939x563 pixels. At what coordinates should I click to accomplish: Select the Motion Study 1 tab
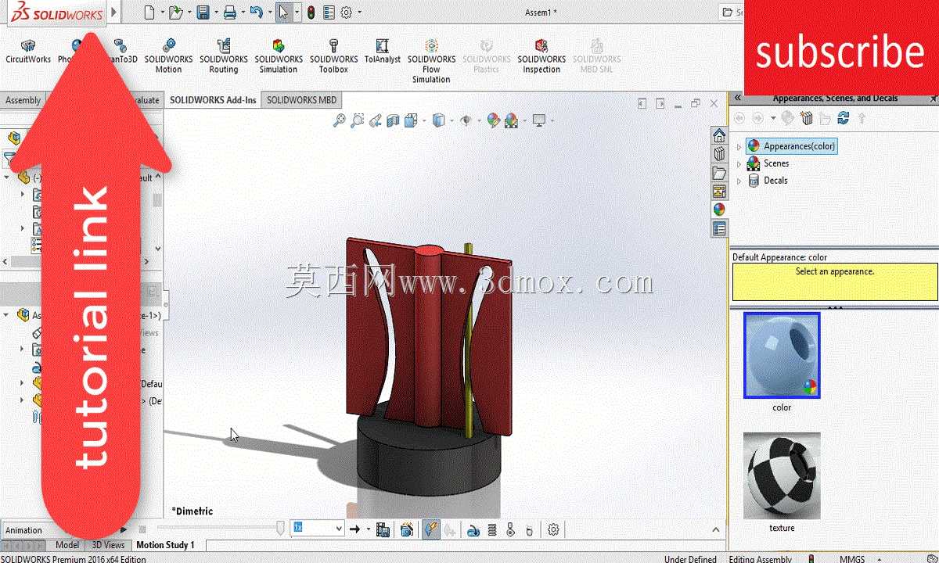165,545
